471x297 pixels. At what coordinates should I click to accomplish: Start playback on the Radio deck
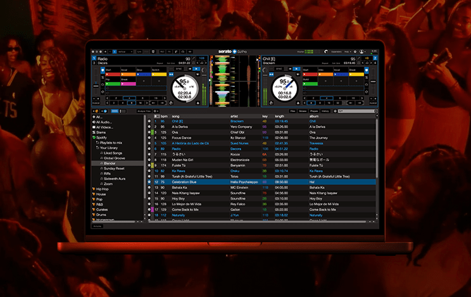pyautogui.click(x=196, y=69)
